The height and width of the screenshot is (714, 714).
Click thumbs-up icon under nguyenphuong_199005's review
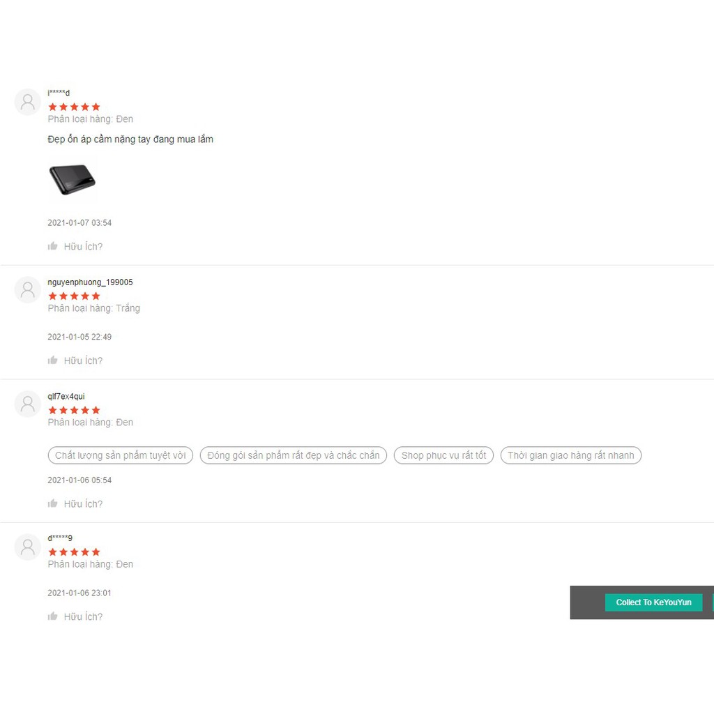(53, 360)
